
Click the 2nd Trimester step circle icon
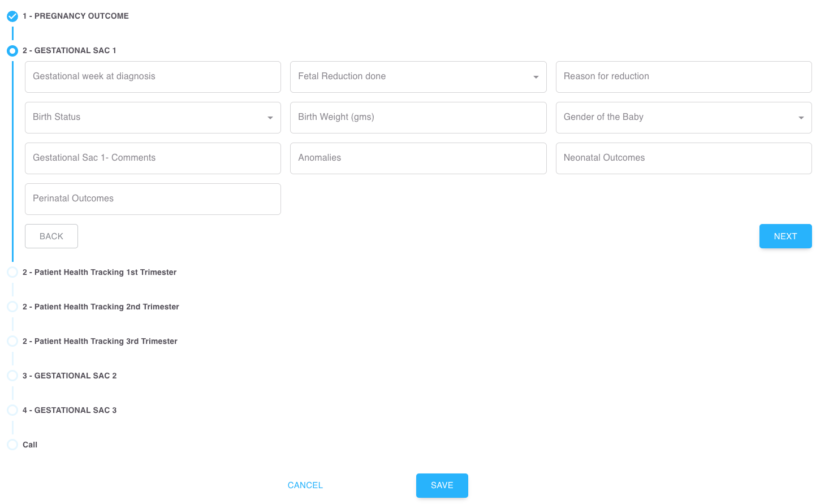pos(12,307)
